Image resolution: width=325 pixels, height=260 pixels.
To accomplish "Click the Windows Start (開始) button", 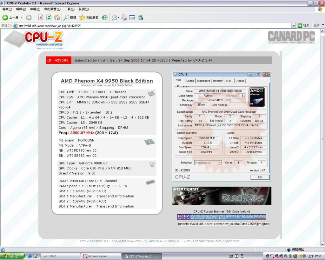I will click(12, 256).
